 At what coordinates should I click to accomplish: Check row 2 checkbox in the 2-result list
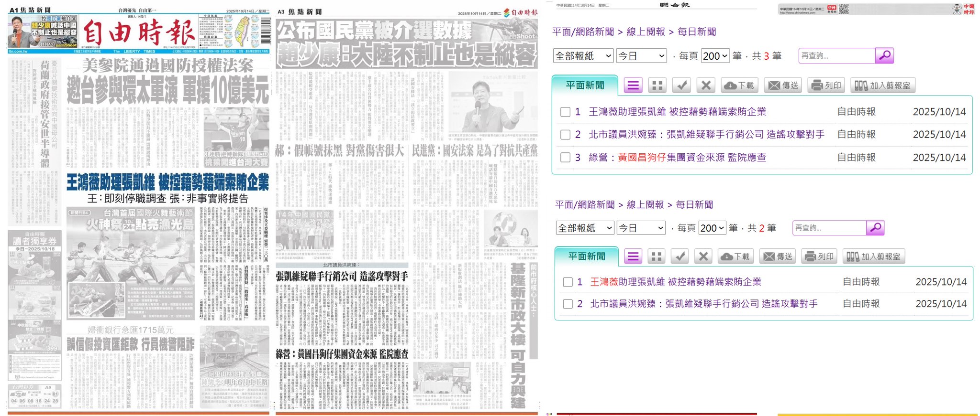click(568, 304)
